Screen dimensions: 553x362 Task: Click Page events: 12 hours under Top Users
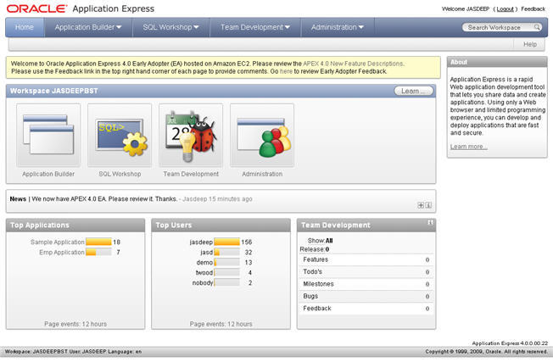tap(221, 324)
